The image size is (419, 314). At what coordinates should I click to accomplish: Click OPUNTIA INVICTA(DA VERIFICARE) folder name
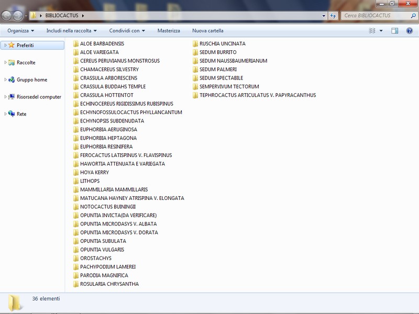click(118, 215)
